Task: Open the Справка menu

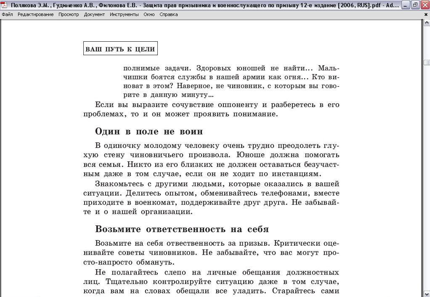Action: point(169,15)
